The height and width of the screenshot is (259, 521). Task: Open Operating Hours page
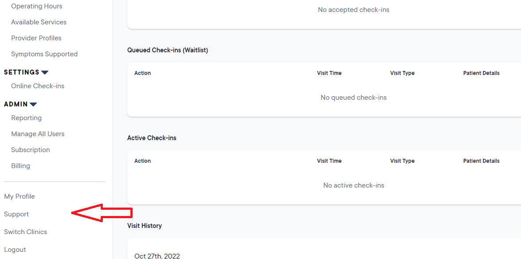coord(36,6)
